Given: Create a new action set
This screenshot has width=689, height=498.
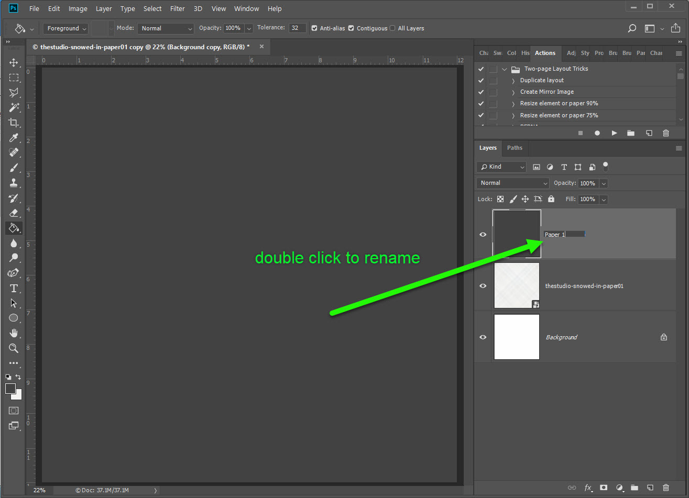Looking at the screenshot, I should [x=631, y=134].
